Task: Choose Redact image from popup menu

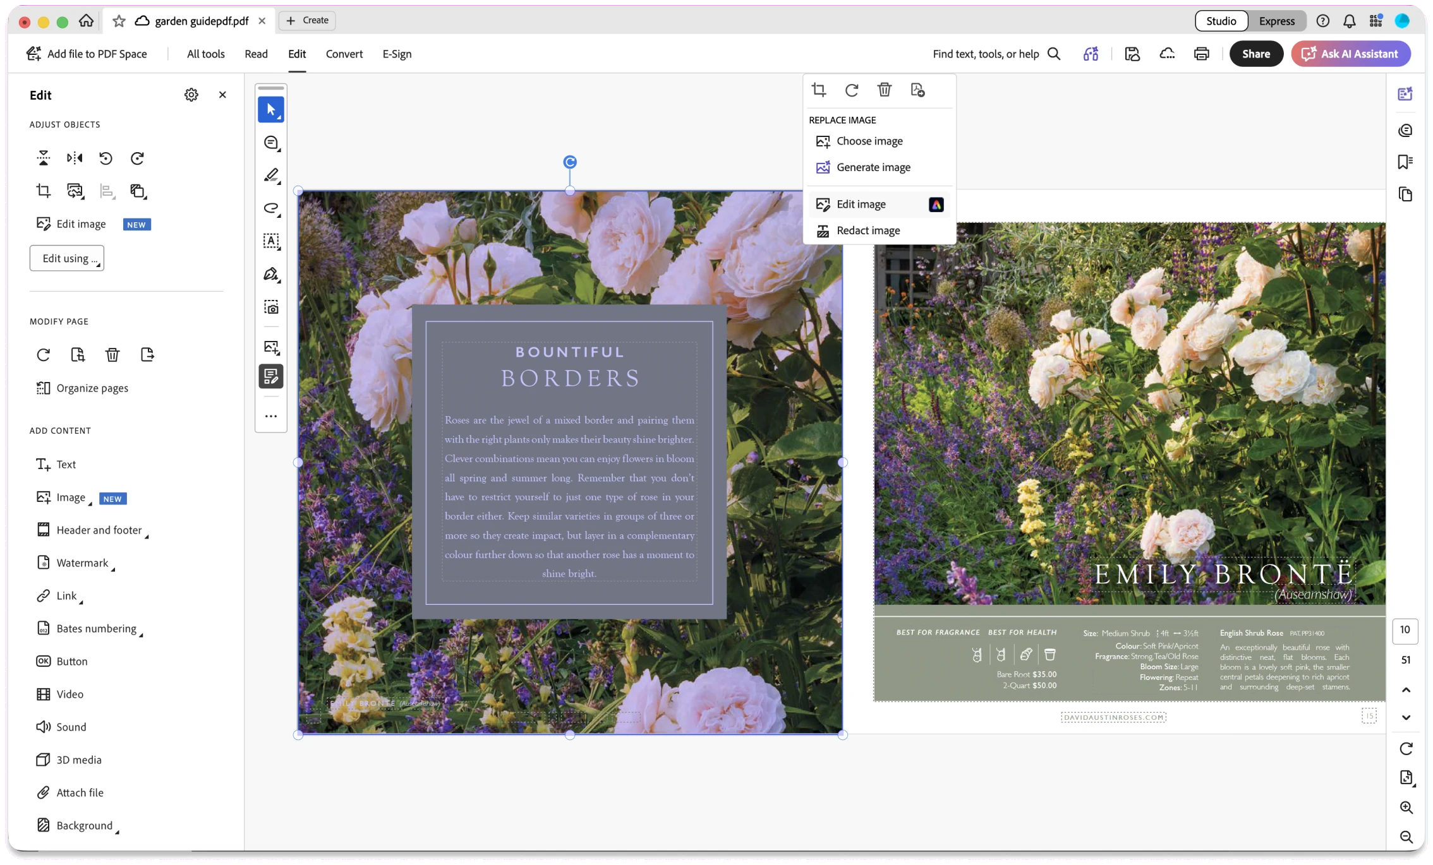Action: pos(880,230)
